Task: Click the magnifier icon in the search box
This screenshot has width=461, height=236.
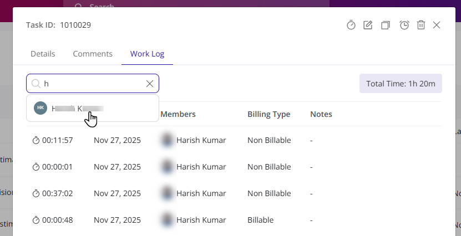Action: [x=36, y=84]
